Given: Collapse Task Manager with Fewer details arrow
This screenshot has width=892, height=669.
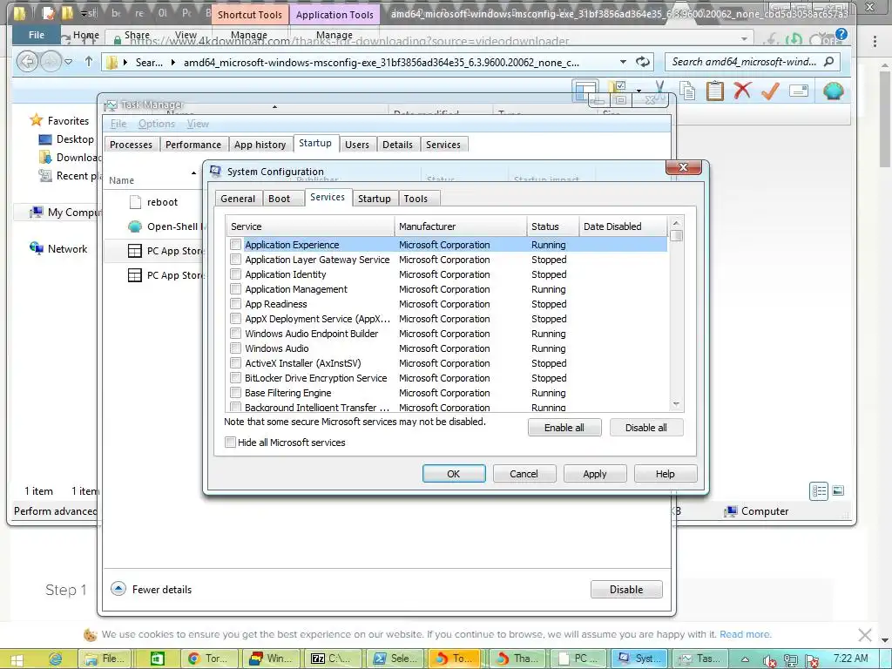Looking at the screenshot, I should 118,589.
